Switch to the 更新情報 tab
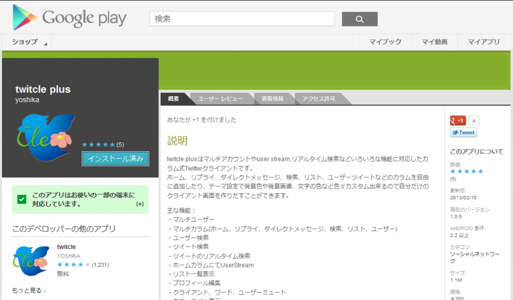 [x=273, y=99]
